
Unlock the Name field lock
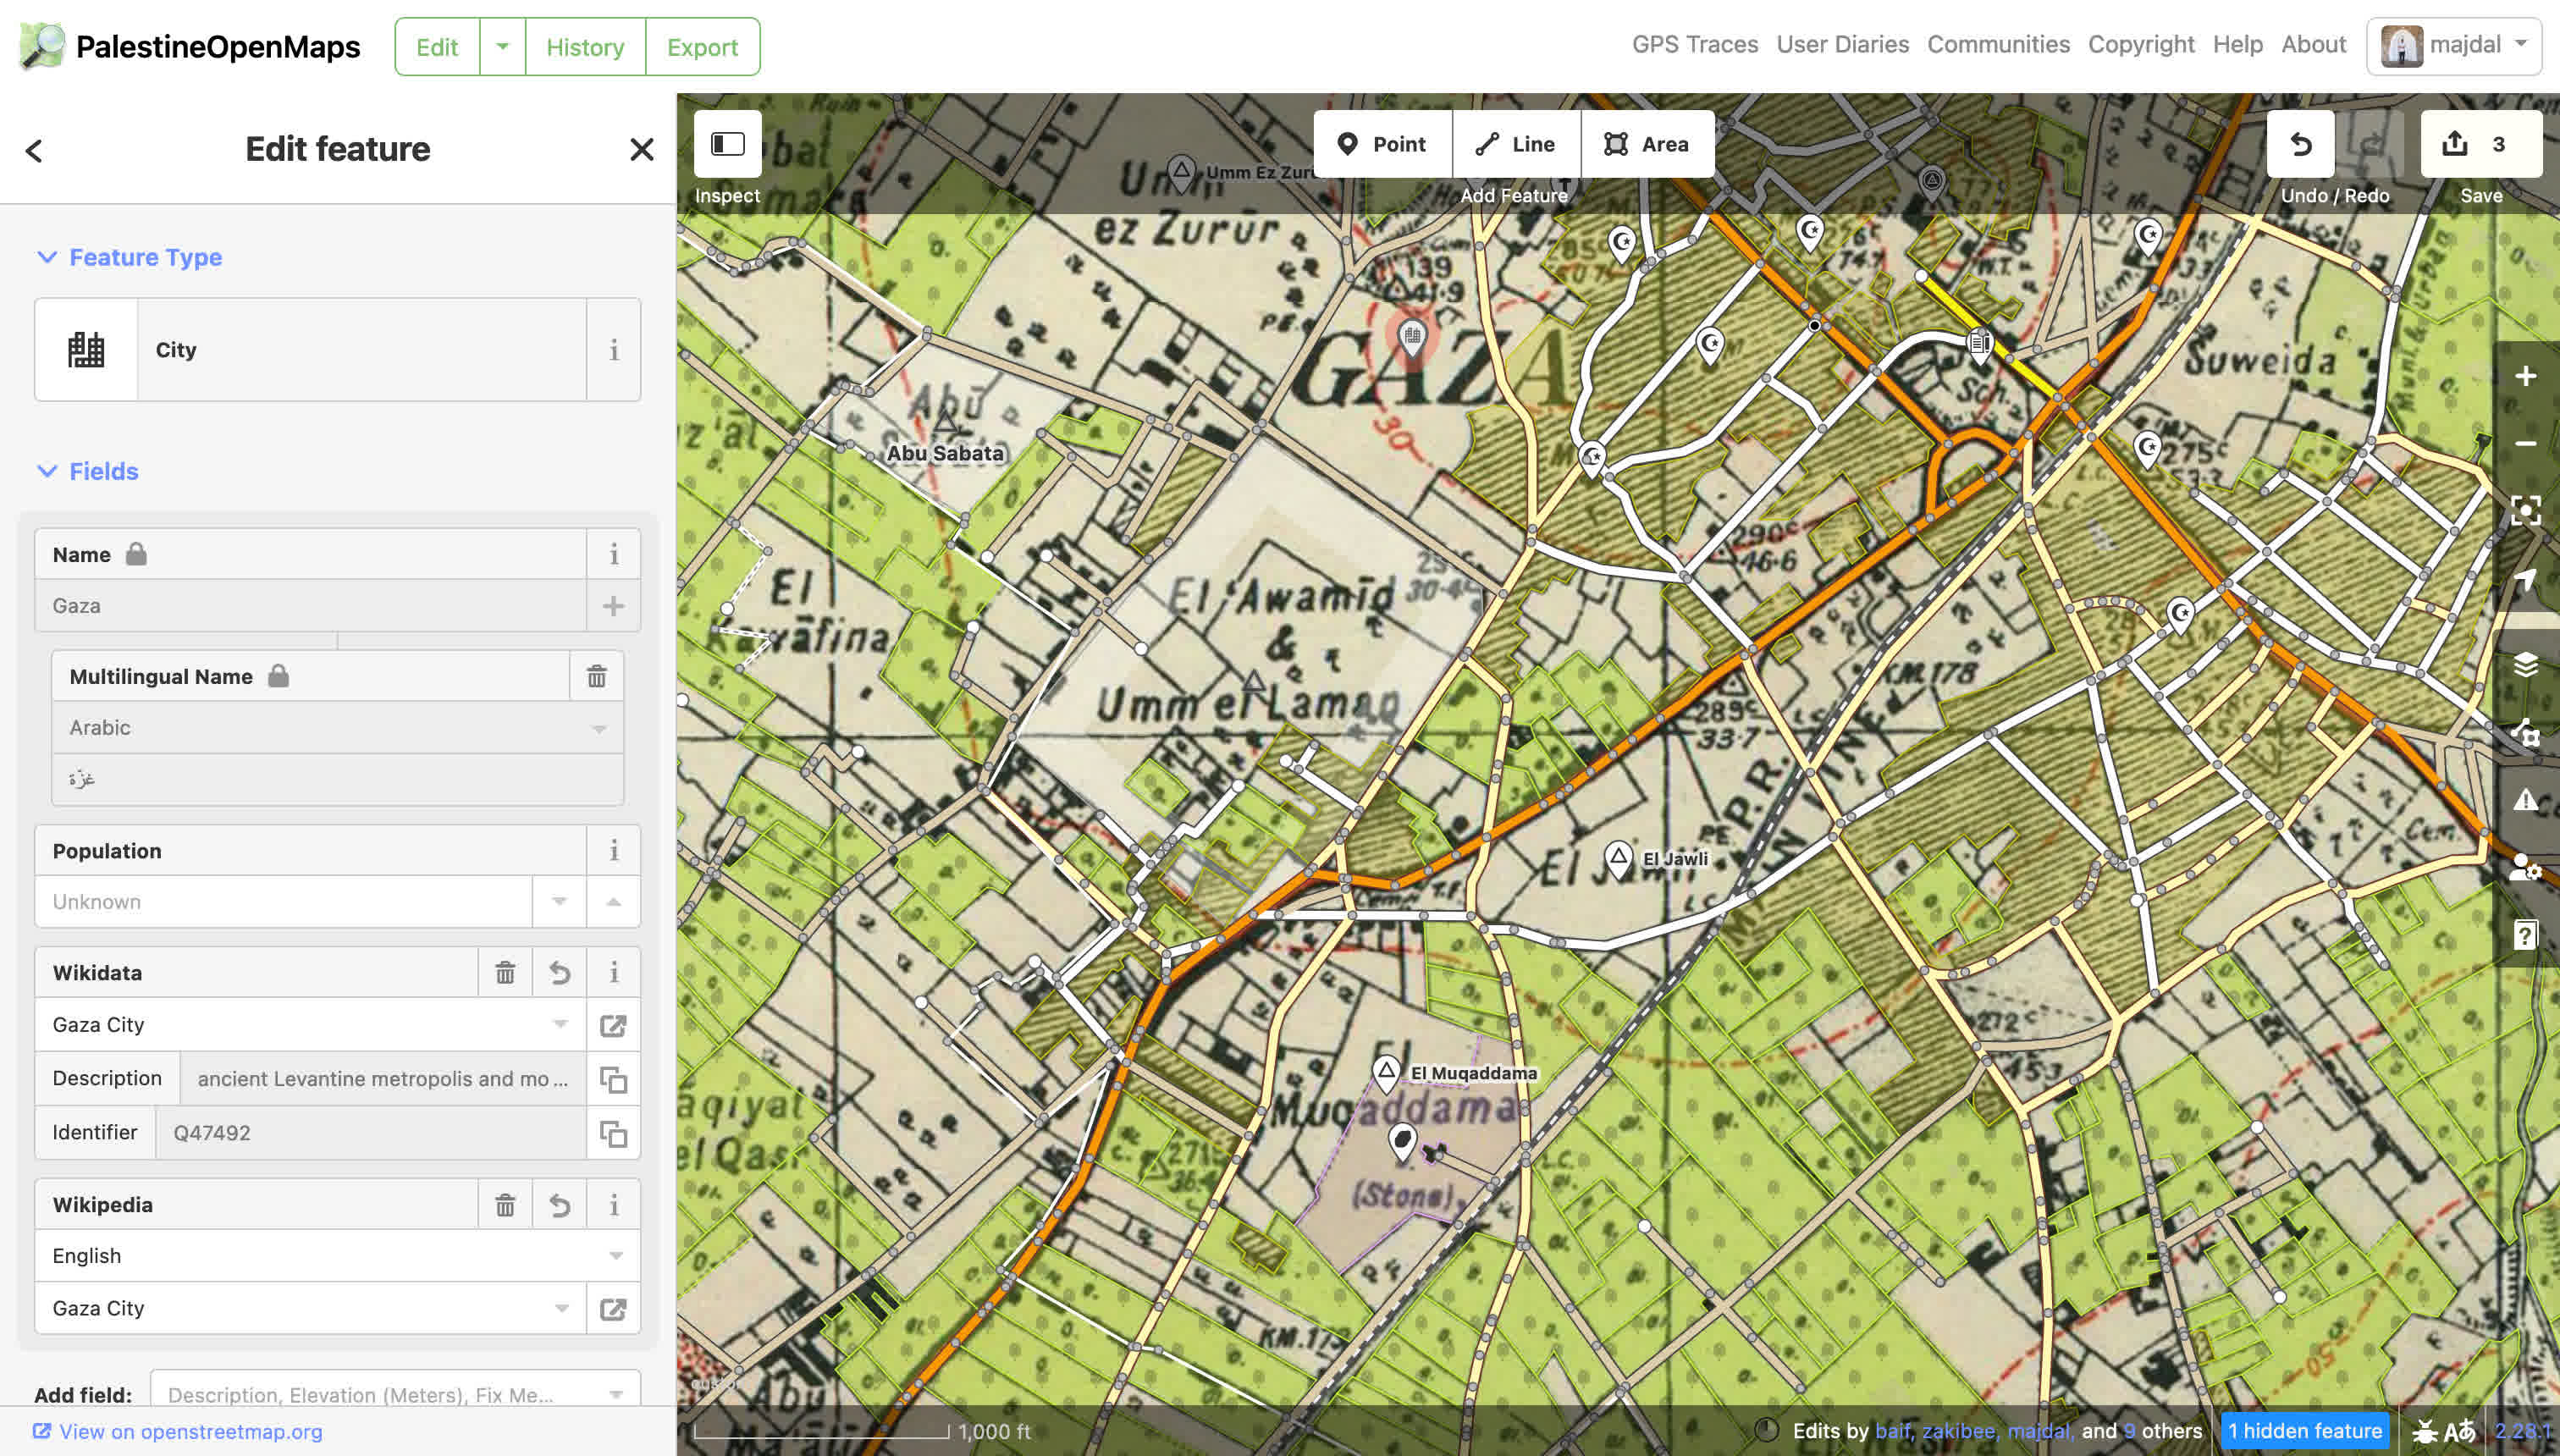coord(137,554)
